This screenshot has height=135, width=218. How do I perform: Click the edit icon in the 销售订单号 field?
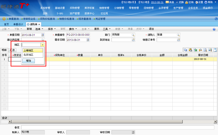tap(178, 40)
